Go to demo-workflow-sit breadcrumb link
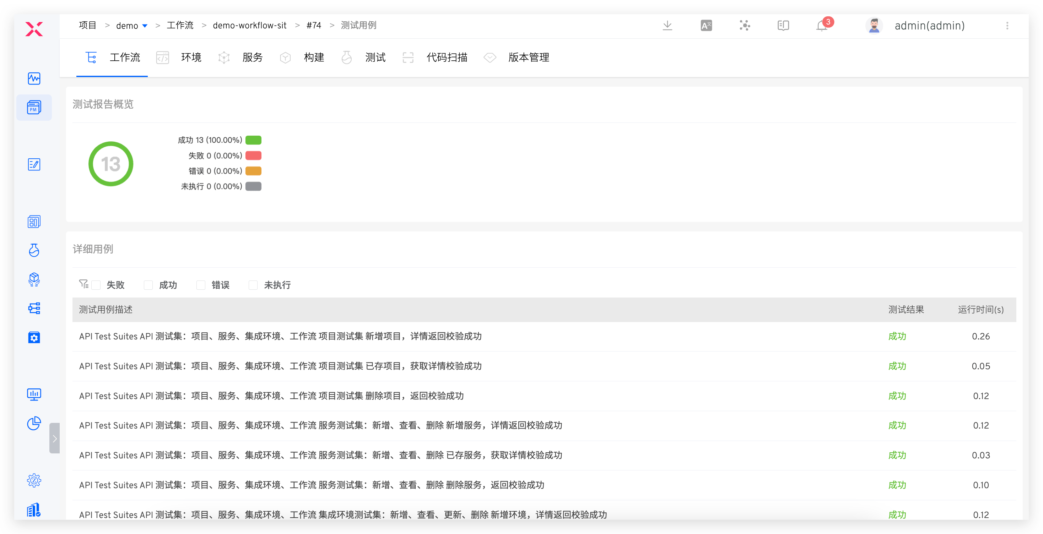 coord(249,26)
